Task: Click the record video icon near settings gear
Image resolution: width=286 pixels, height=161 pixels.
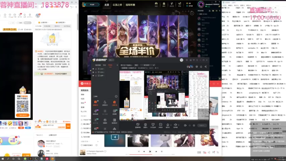Action: 185,126
